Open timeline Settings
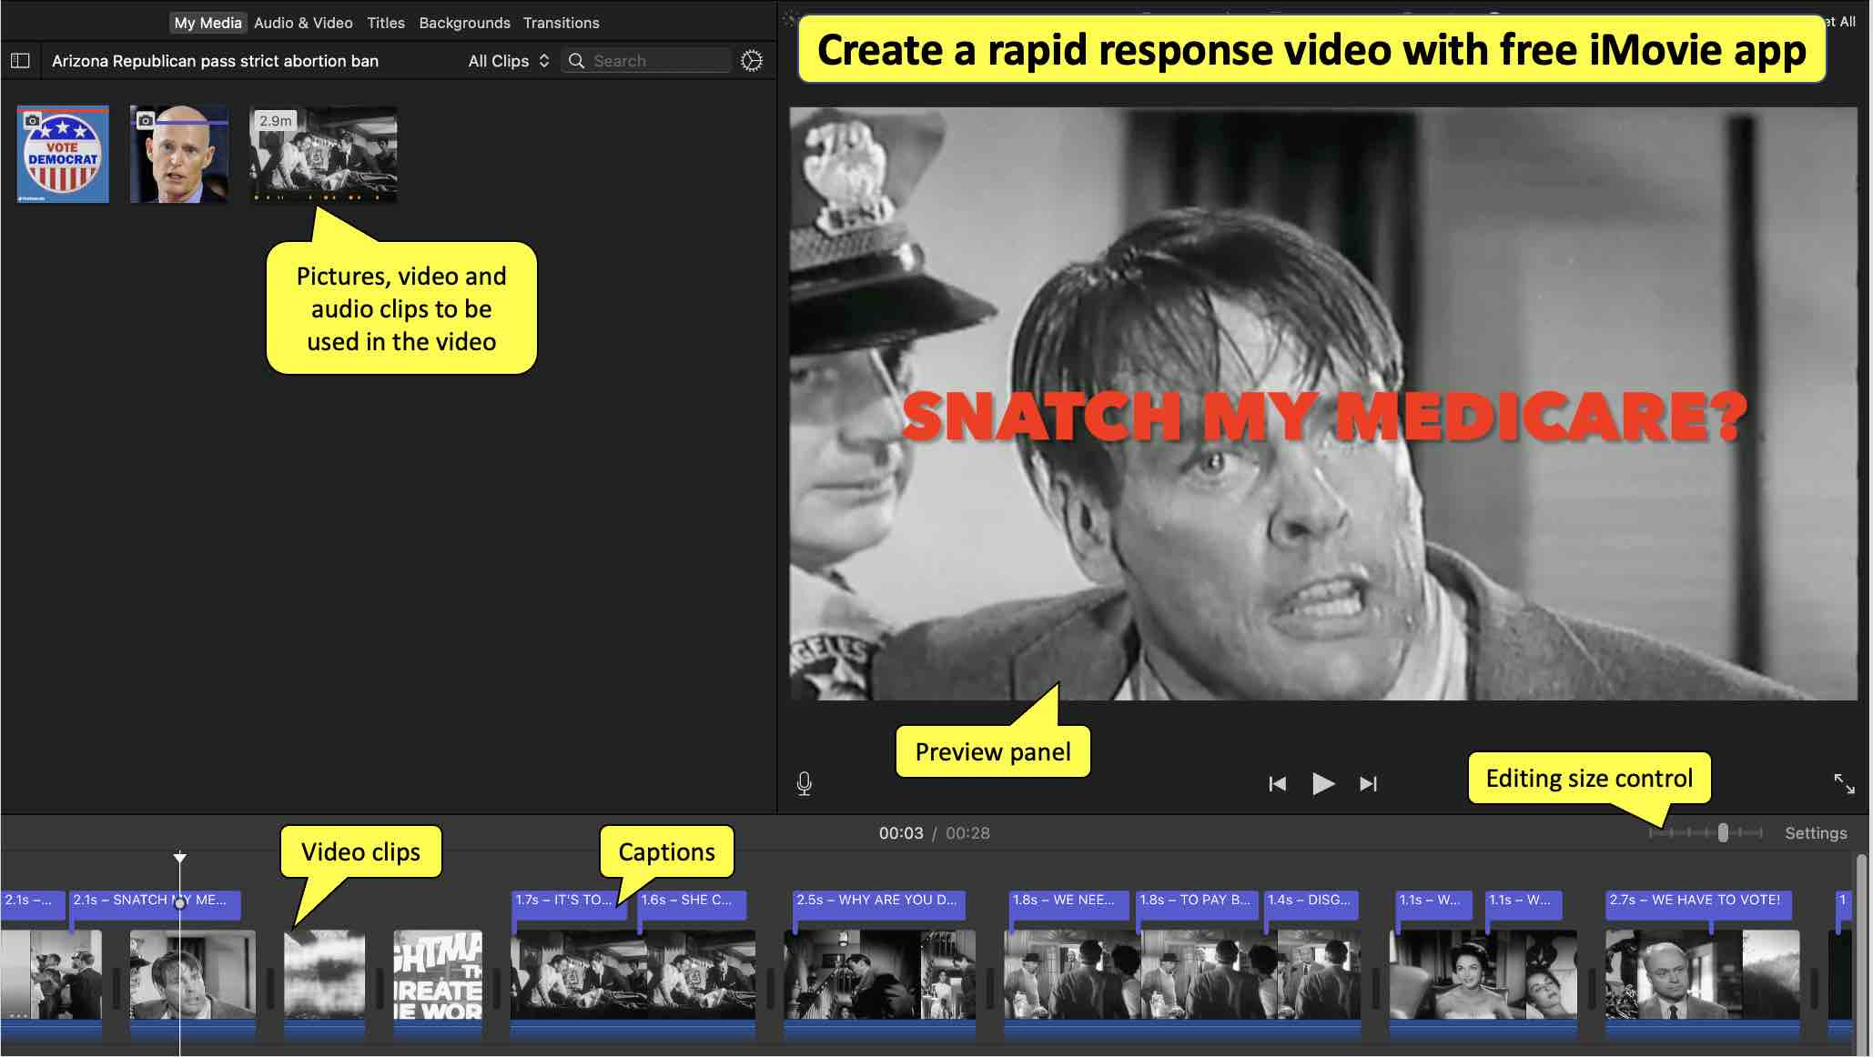The image size is (1873, 1057). (x=1816, y=833)
